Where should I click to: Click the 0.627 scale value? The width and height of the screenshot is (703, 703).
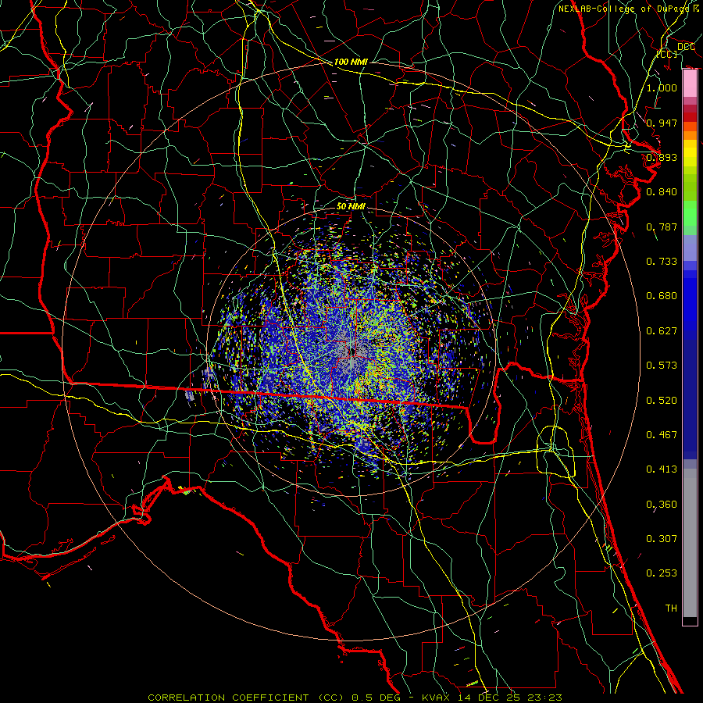tap(662, 331)
